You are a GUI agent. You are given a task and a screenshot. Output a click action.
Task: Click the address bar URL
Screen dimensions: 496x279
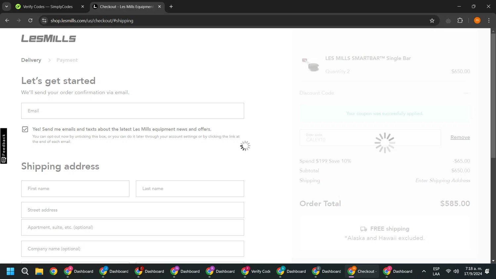92,20
